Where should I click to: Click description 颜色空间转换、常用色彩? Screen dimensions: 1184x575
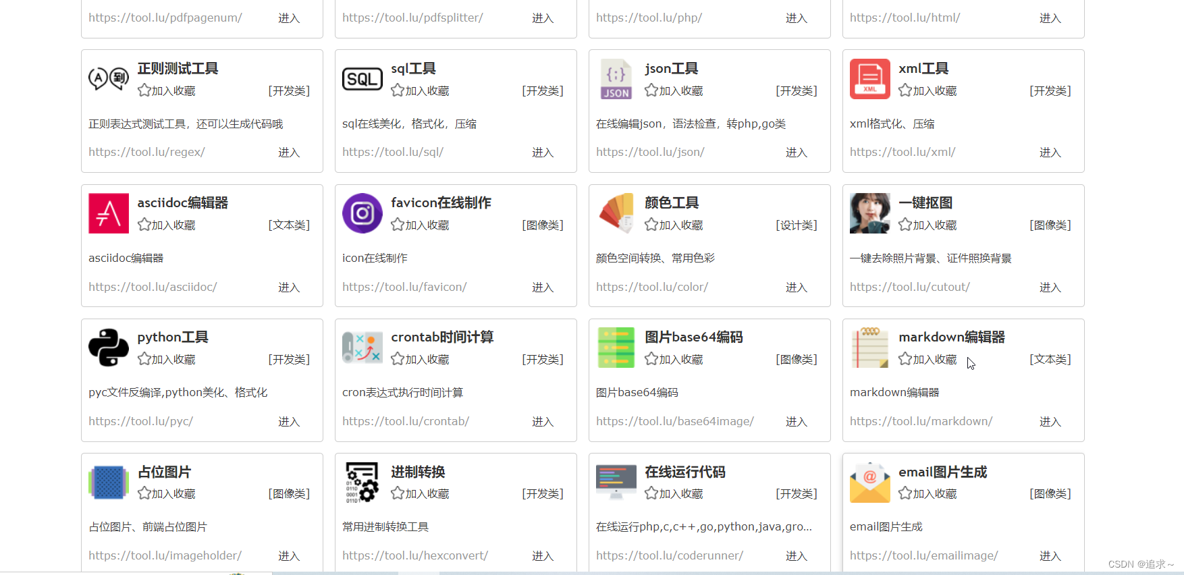(655, 258)
